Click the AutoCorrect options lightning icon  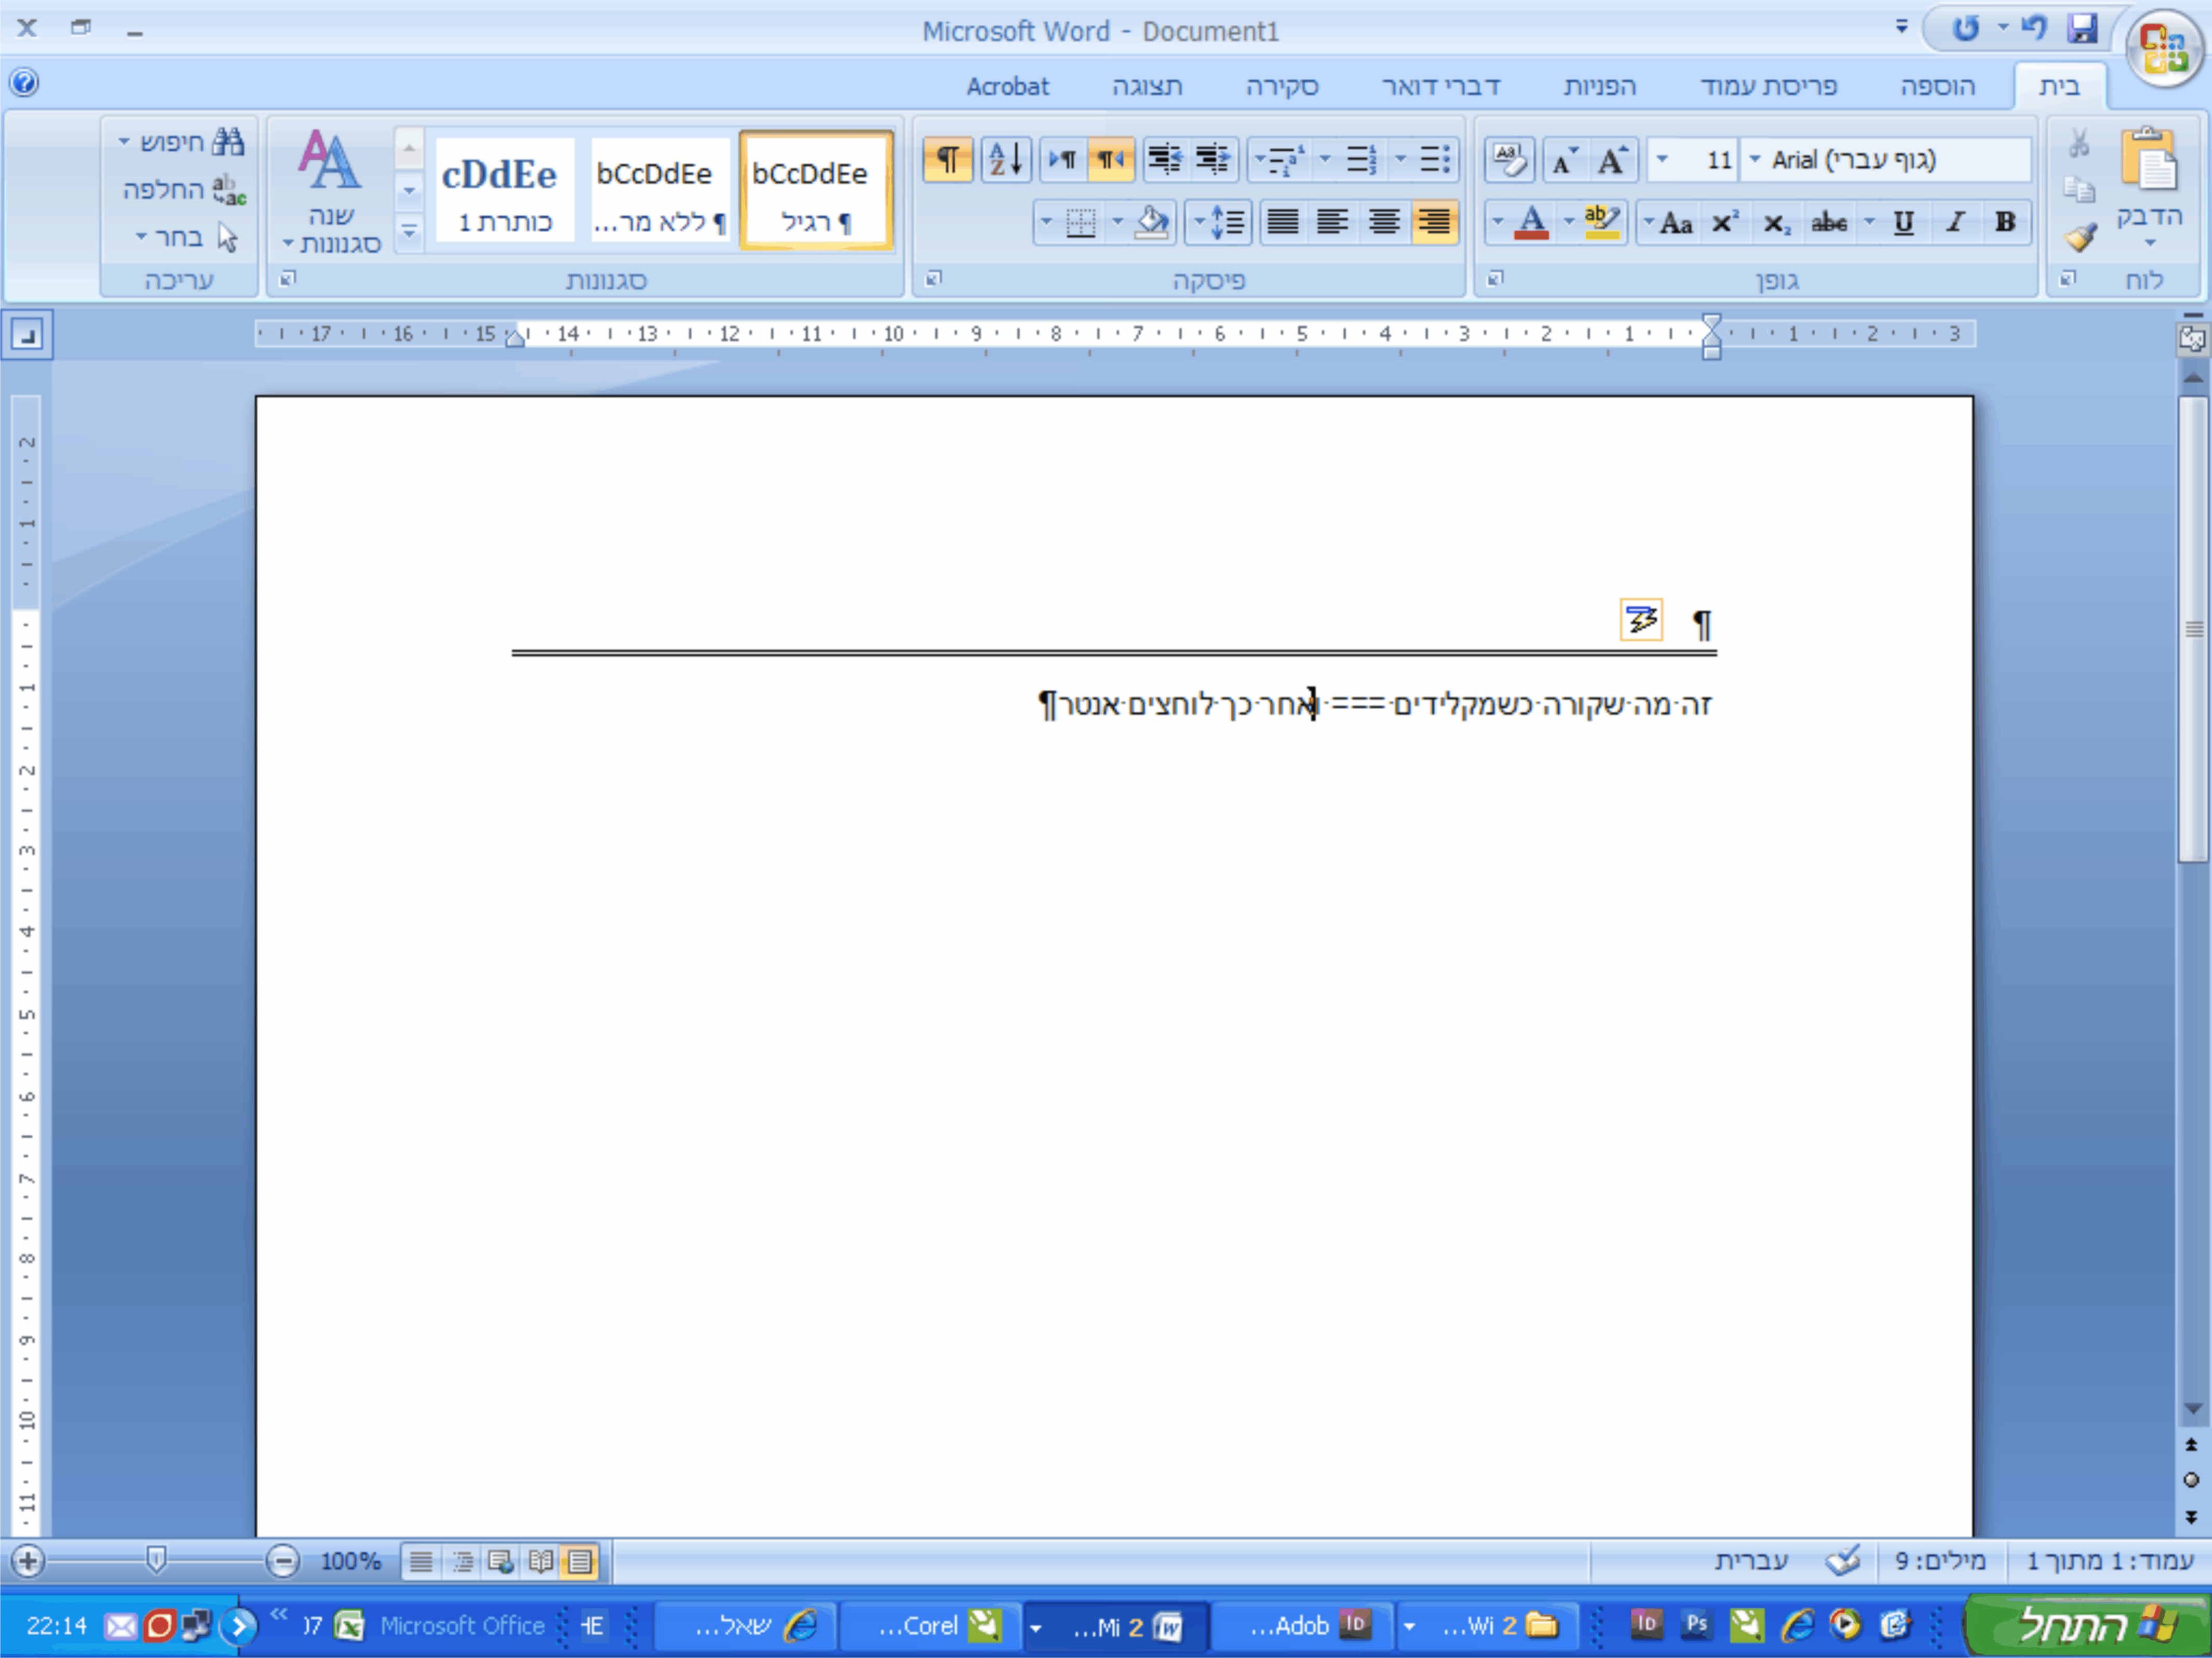pyautogui.click(x=1641, y=620)
